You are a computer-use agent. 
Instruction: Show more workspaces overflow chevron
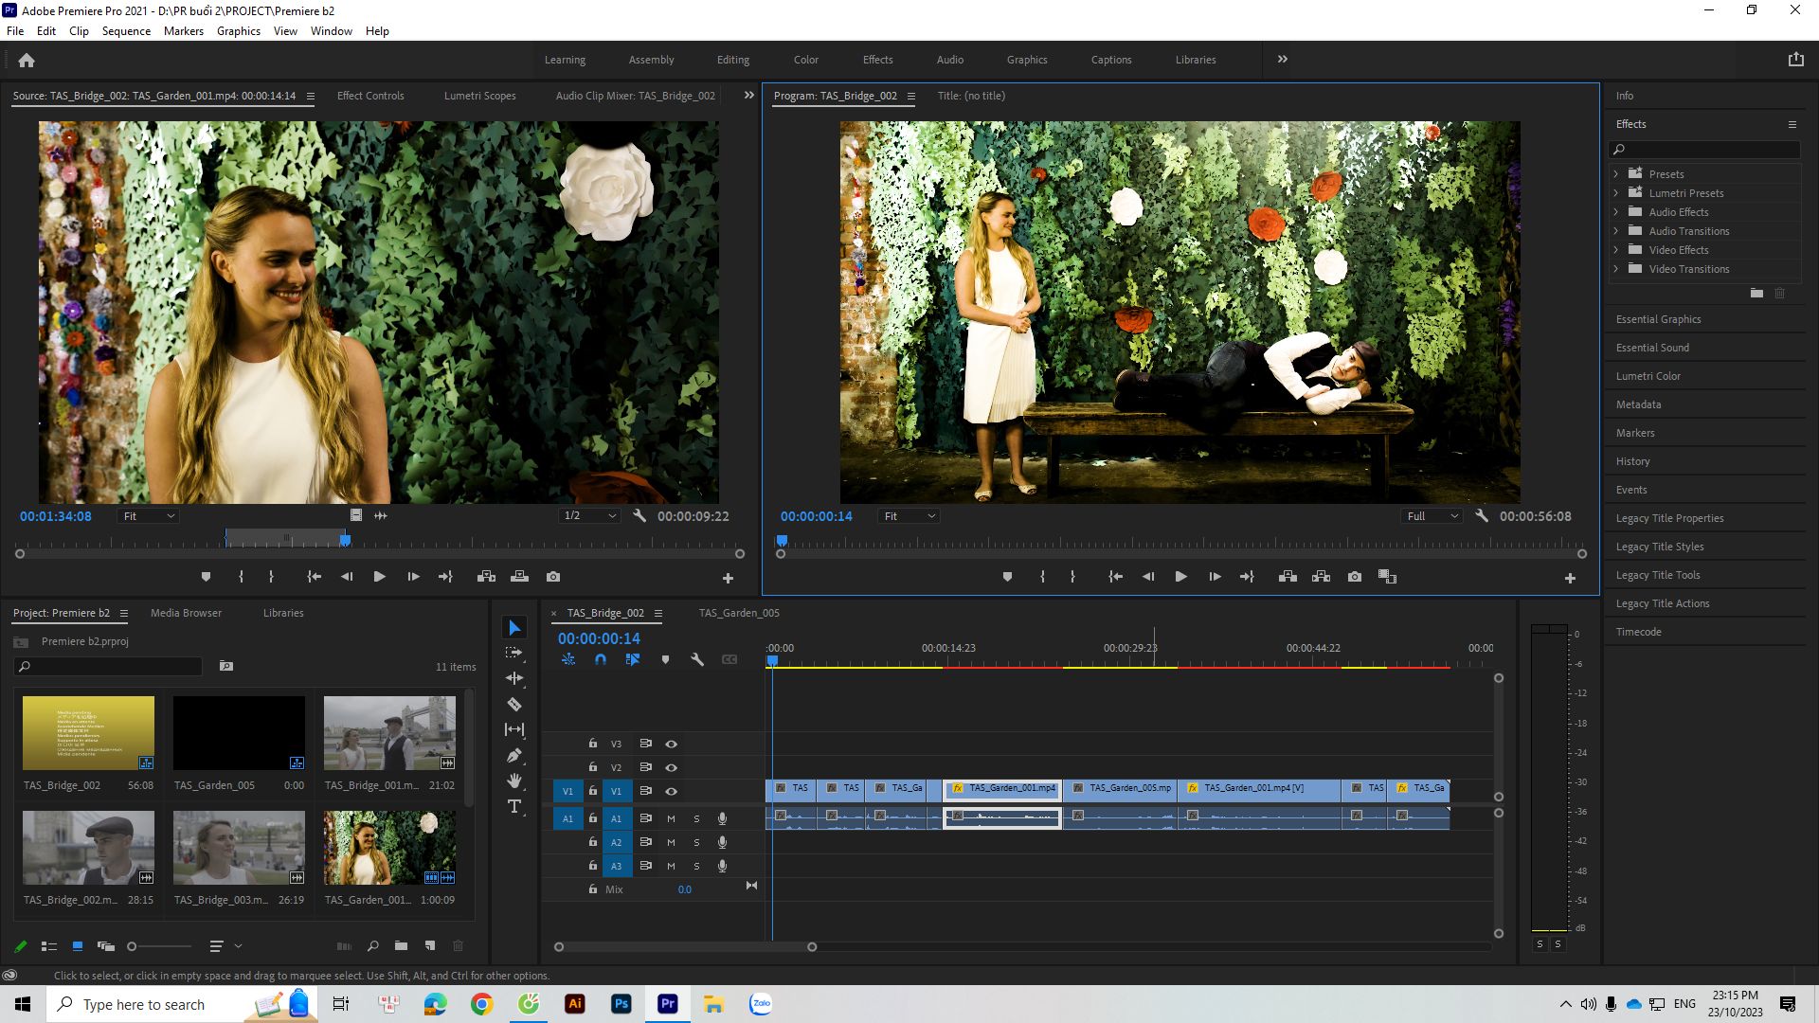(x=1282, y=60)
